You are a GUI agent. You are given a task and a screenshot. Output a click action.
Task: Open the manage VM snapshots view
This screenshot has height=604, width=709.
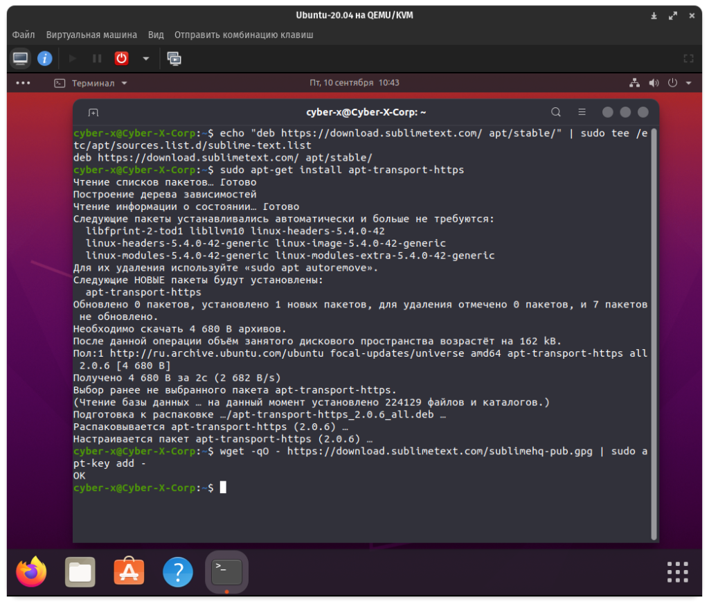pos(174,58)
